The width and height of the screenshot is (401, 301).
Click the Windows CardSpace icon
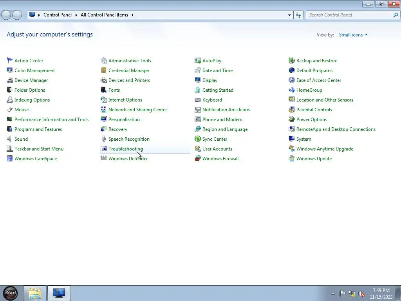point(10,158)
